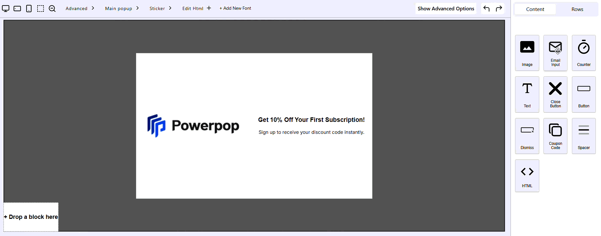Viewport: 601px width, 236px height.
Task: Redo the last change
Action: [x=499, y=8]
